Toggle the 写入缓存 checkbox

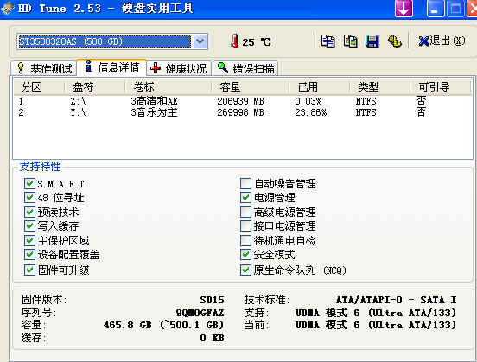point(29,226)
